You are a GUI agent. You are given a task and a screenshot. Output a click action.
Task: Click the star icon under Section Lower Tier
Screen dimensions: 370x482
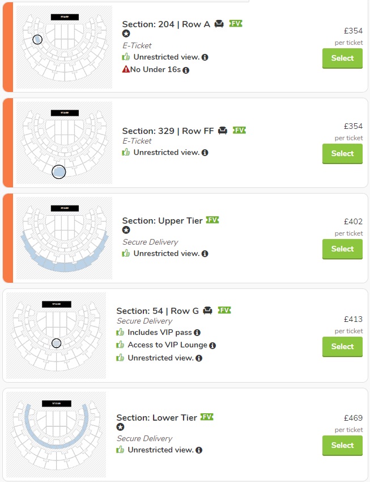click(120, 427)
